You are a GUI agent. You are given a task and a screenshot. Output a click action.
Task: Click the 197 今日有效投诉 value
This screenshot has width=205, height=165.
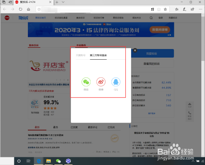coord(169,95)
